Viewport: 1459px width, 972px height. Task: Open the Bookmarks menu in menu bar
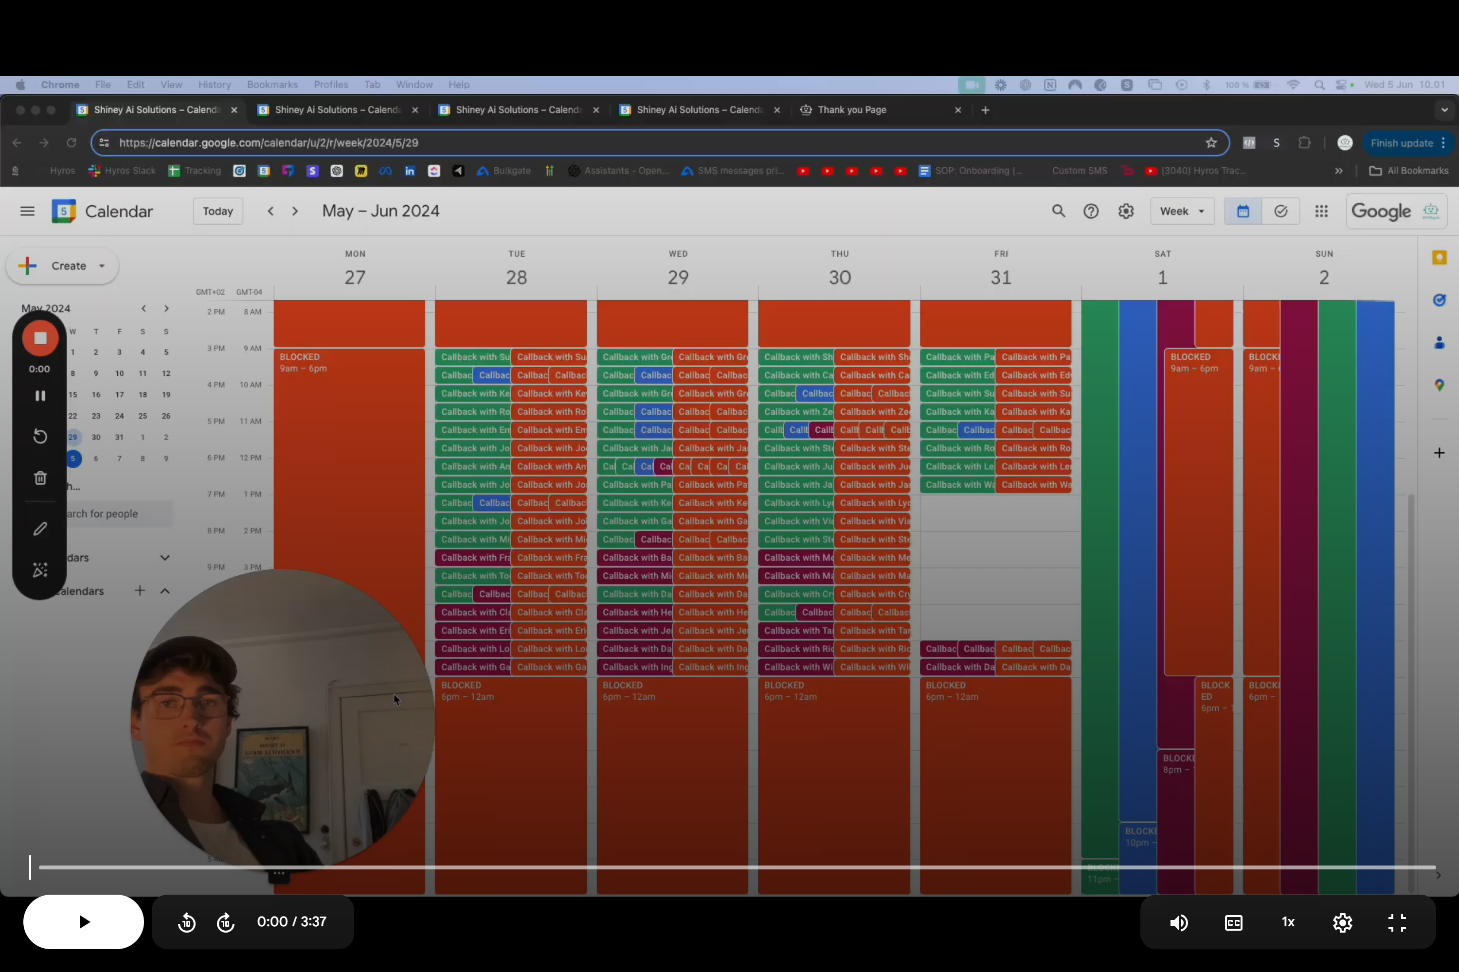(x=272, y=85)
